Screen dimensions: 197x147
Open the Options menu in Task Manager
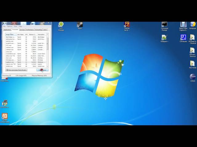10,26
